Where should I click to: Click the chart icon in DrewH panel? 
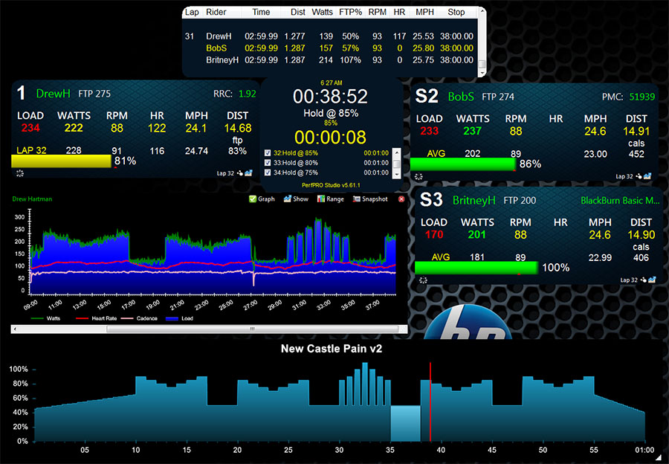coord(248,173)
